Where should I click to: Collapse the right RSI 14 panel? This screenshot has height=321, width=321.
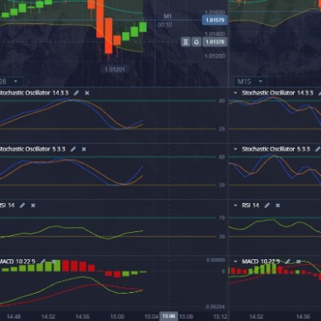236,205
